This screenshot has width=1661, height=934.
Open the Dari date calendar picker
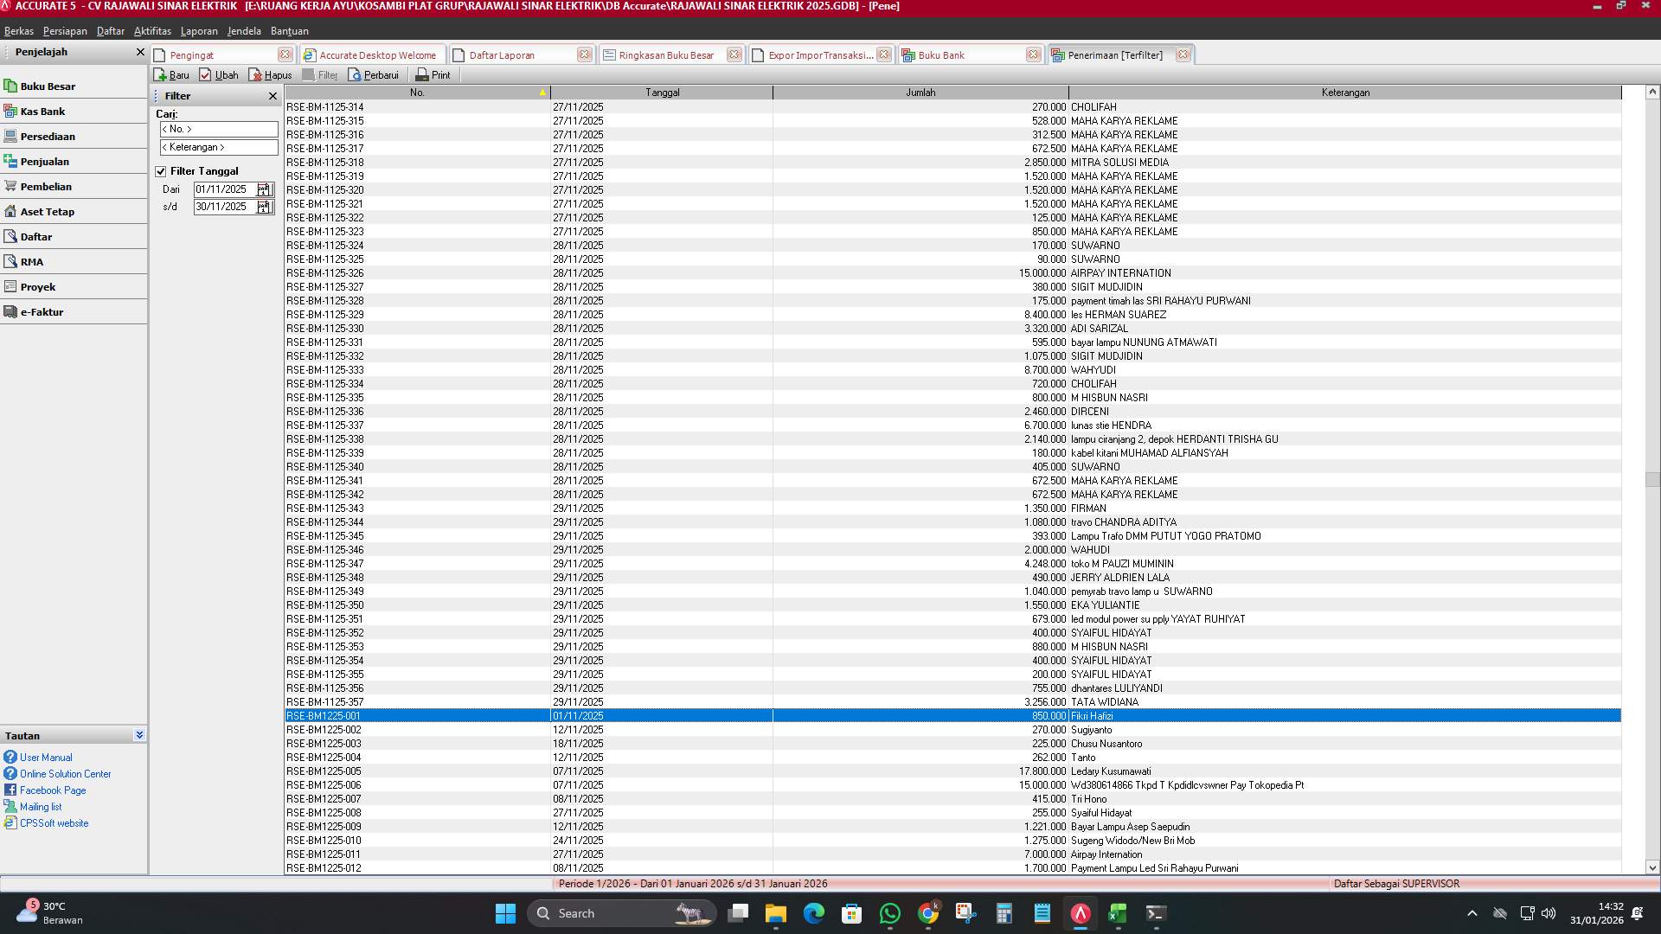tap(264, 189)
